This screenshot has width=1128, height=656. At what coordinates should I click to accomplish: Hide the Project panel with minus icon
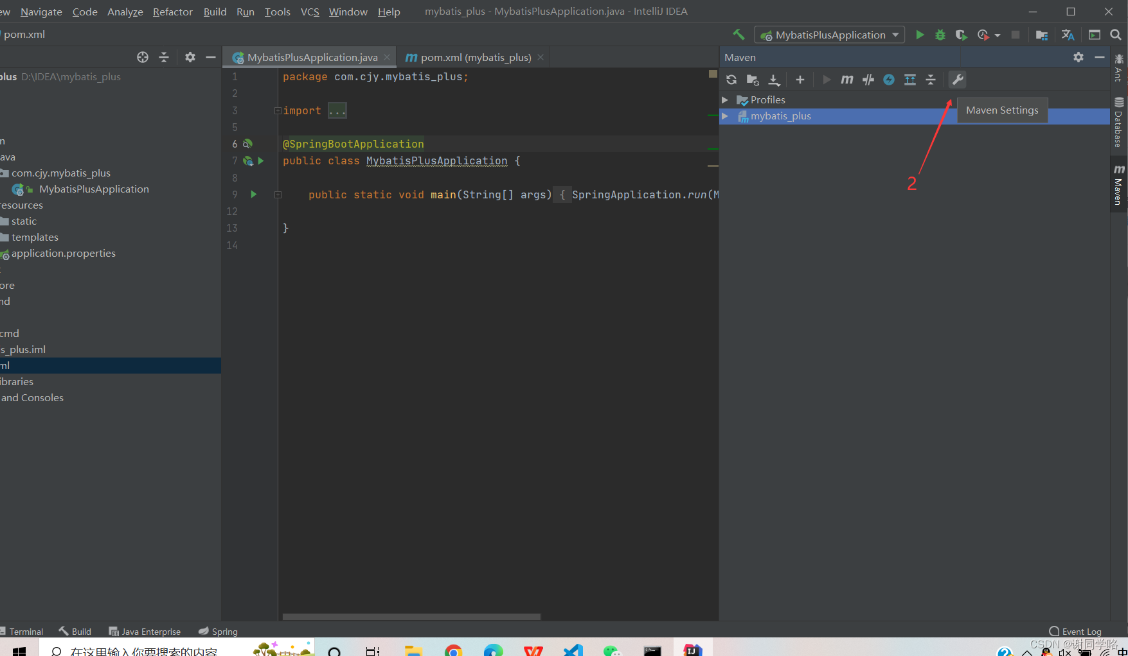click(211, 57)
